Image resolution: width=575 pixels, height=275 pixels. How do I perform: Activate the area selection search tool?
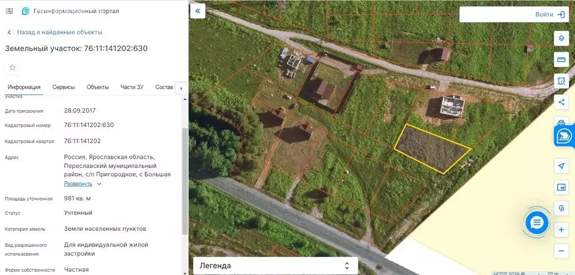[x=561, y=81]
